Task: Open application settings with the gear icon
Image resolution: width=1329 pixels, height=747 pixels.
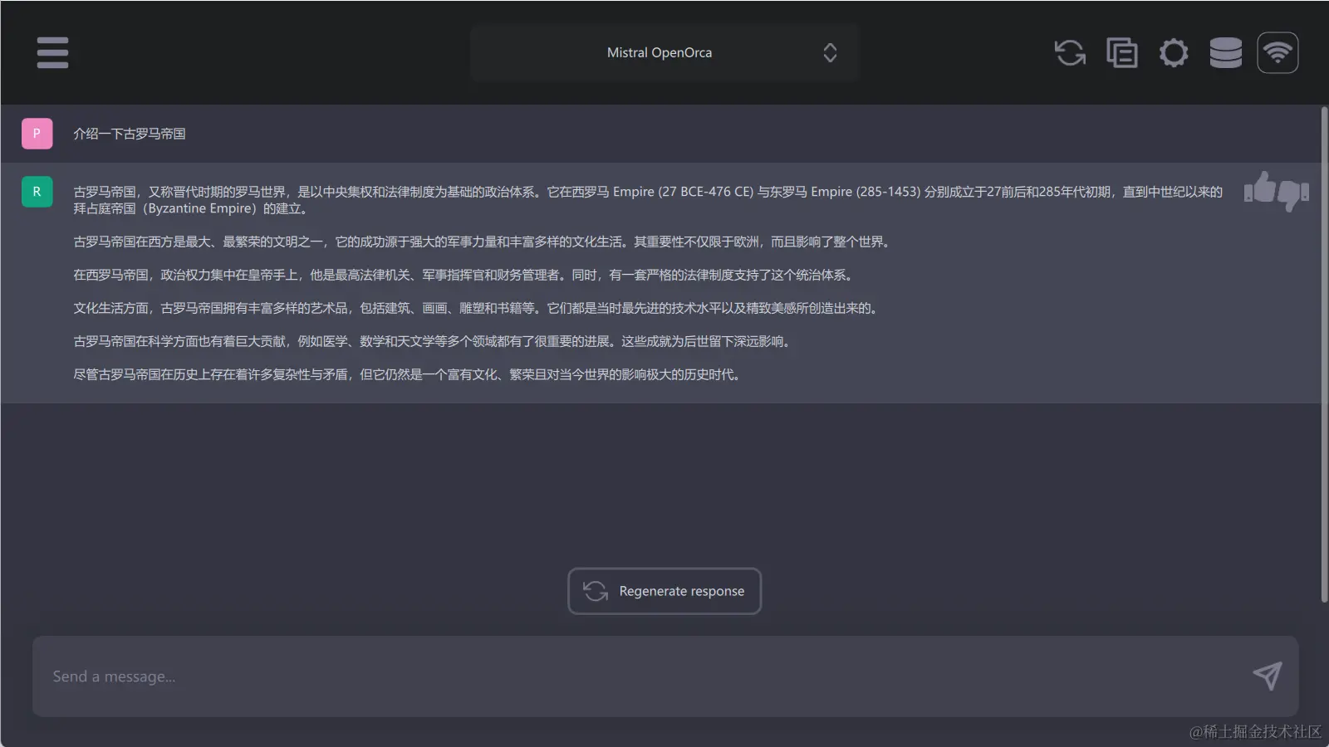Action: (x=1174, y=52)
